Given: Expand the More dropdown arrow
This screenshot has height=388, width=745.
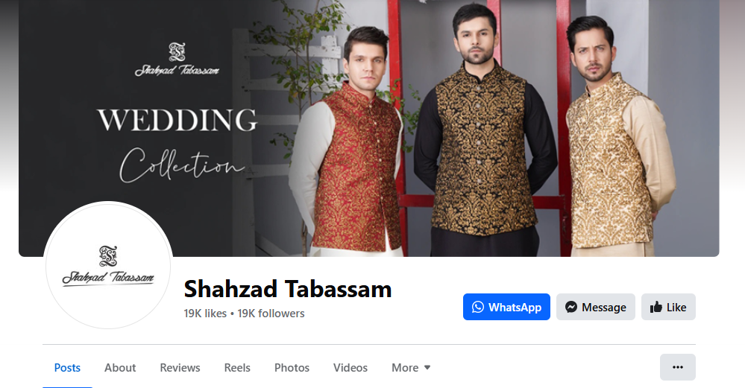Looking at the screenshot, I should point(427,368).
